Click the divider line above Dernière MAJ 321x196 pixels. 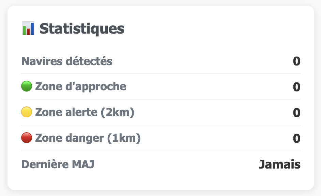[160, 151]
